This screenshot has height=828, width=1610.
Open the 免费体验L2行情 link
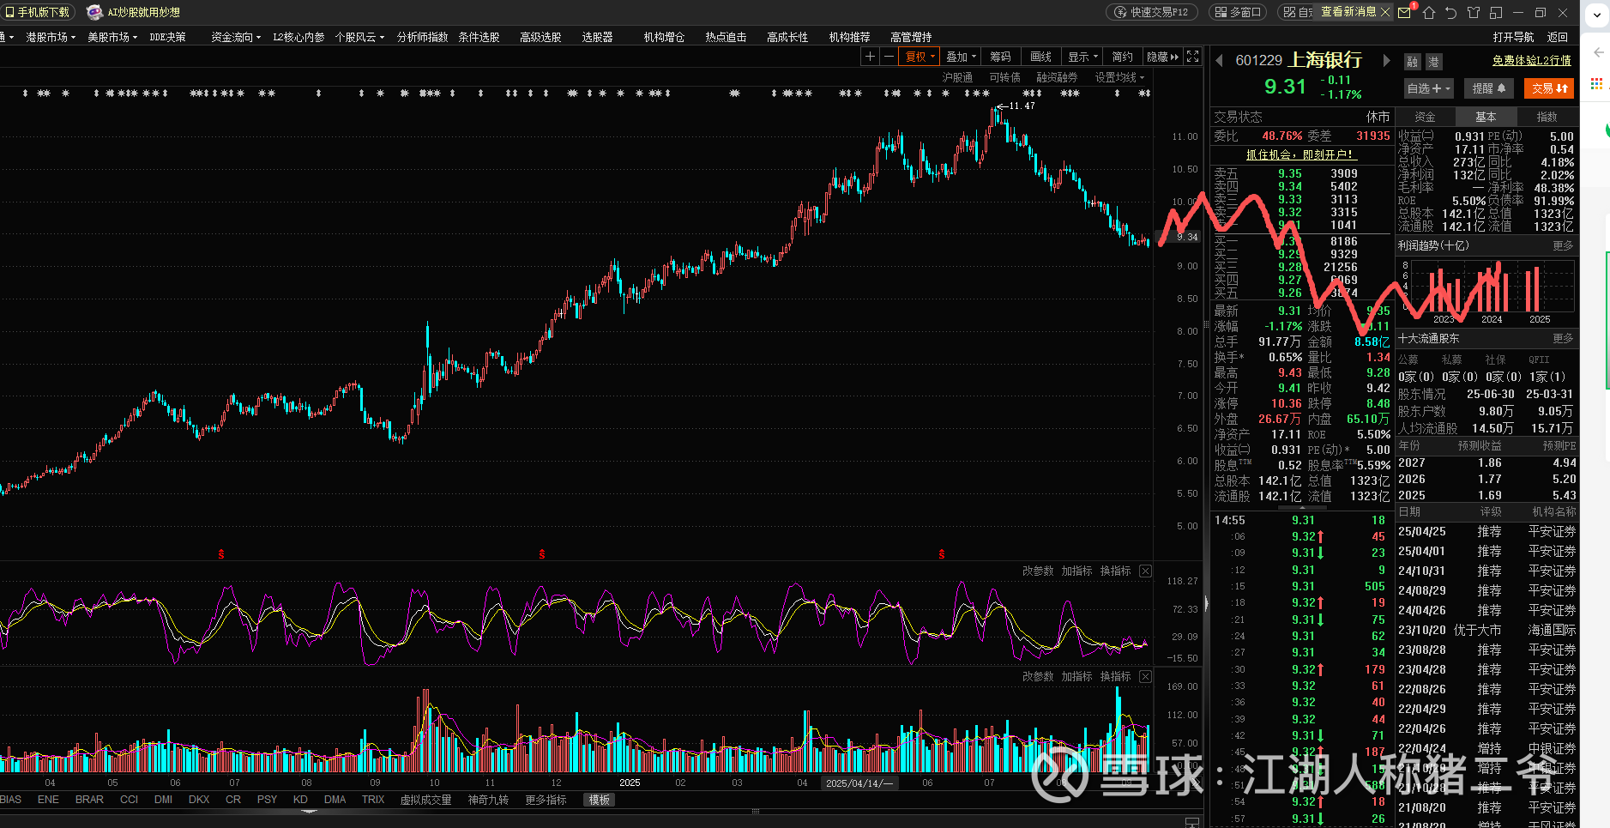1532,60
